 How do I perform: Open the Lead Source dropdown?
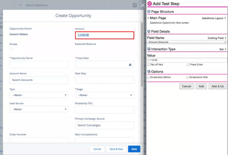coord(39,109)
